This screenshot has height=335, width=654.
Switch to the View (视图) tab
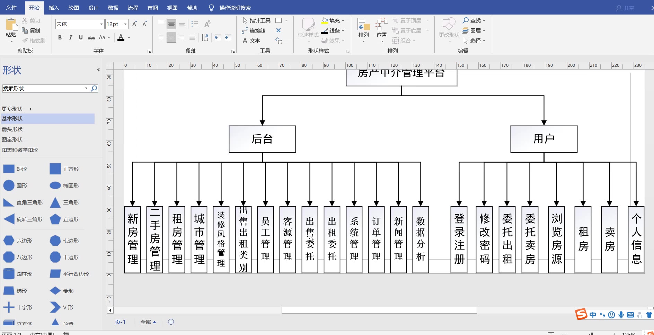pos(172,8)
